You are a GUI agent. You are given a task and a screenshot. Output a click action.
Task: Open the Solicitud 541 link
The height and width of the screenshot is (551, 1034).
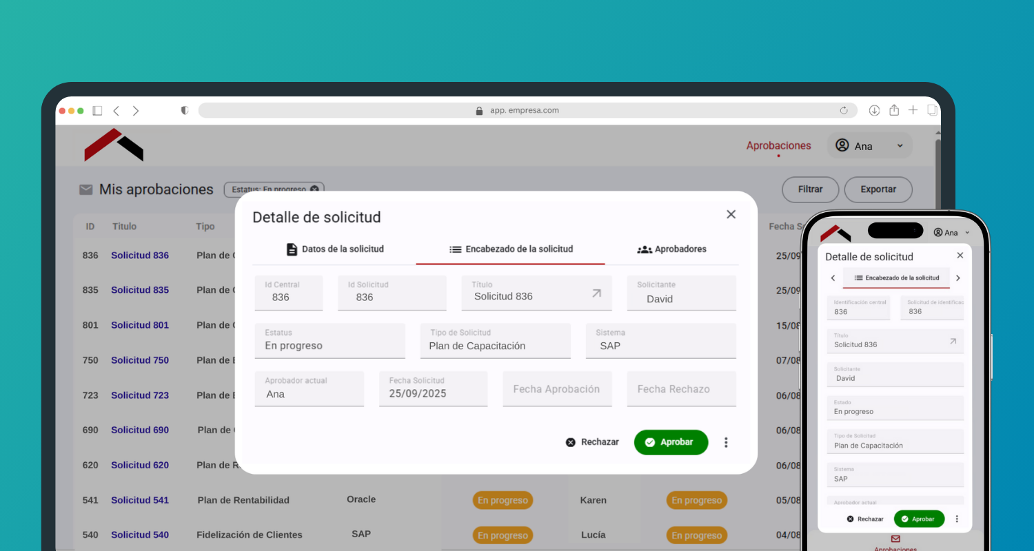tap(140, 500)
